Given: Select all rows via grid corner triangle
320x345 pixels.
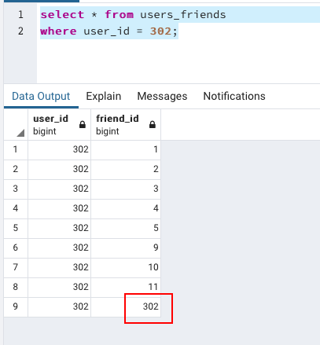Looking at the screenshot, I should (20, 133).
